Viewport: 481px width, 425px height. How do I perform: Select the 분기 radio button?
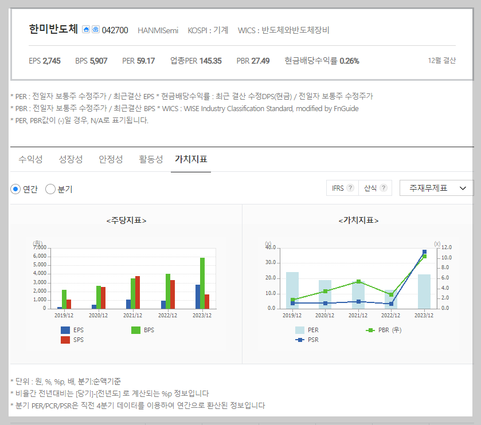click(50, 188)
